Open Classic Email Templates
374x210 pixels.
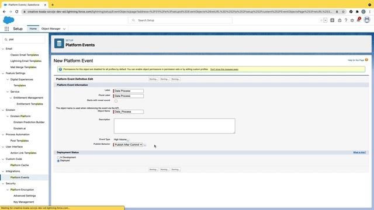point(25,55)
